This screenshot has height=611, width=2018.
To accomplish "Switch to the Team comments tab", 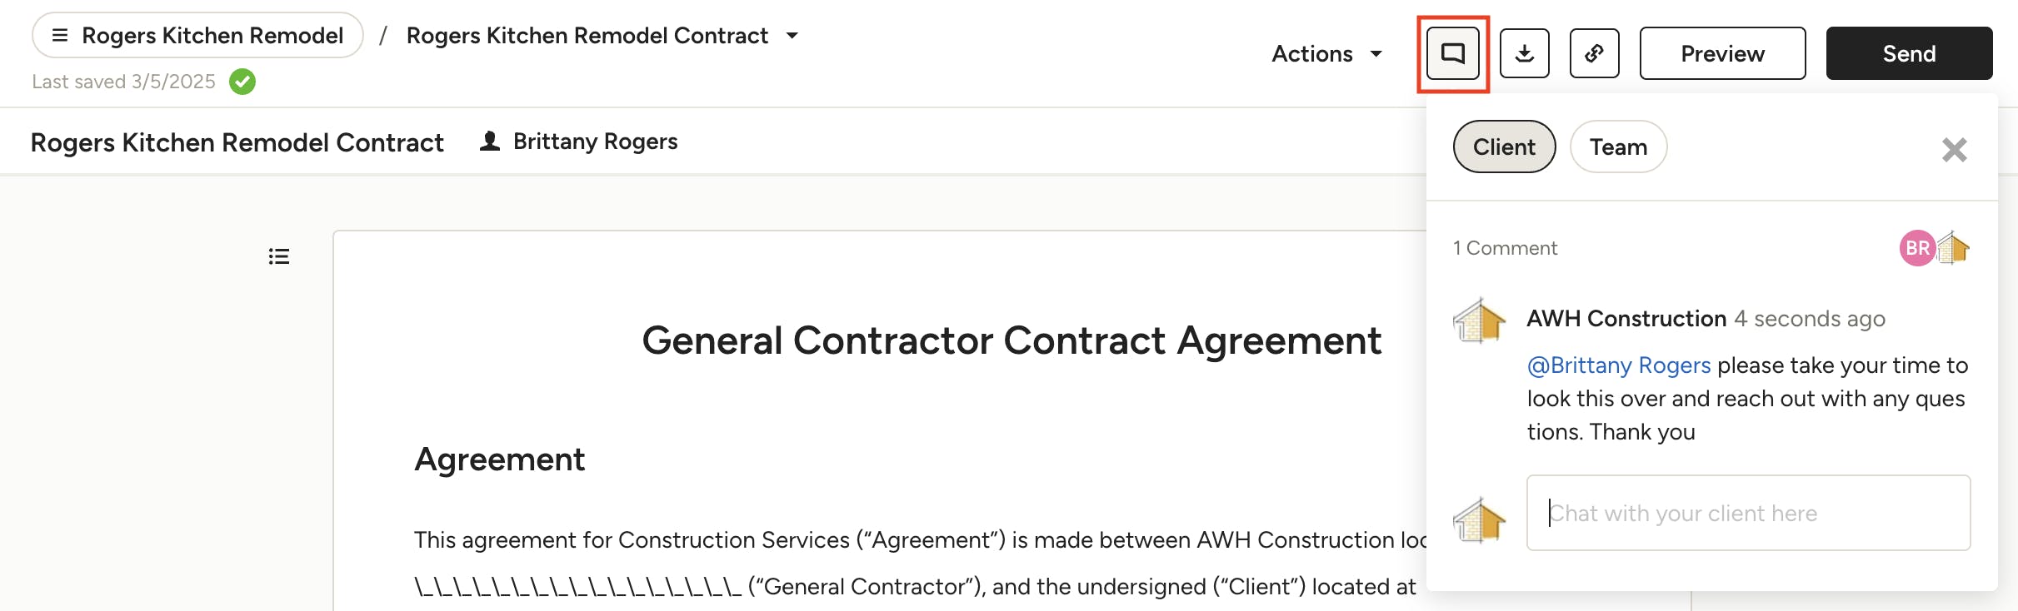I will click(x=1618, y=147).
